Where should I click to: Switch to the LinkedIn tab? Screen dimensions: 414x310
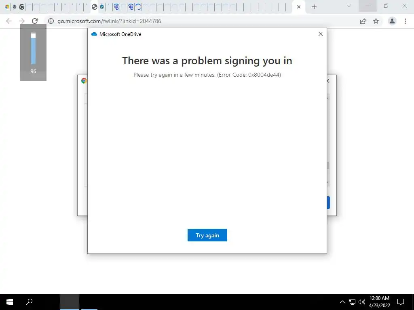tap(102, 7)
